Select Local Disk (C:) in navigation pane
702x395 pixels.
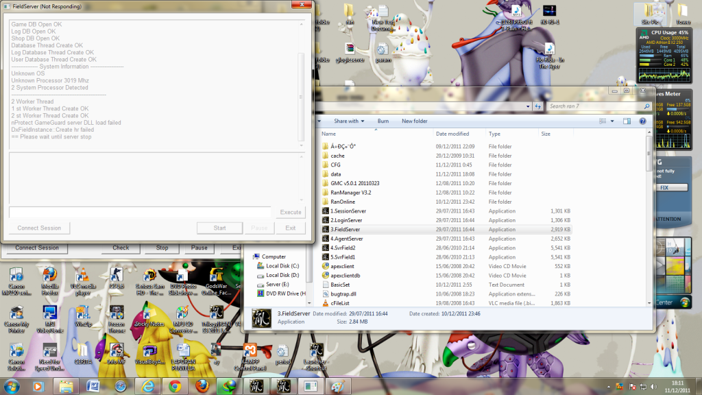pyautogui.click(x=282, y=266)
